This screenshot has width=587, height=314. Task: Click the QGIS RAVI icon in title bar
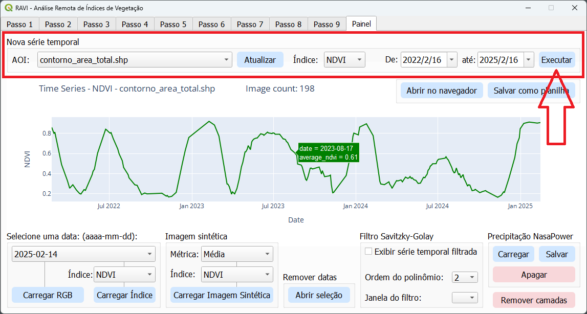8,8
